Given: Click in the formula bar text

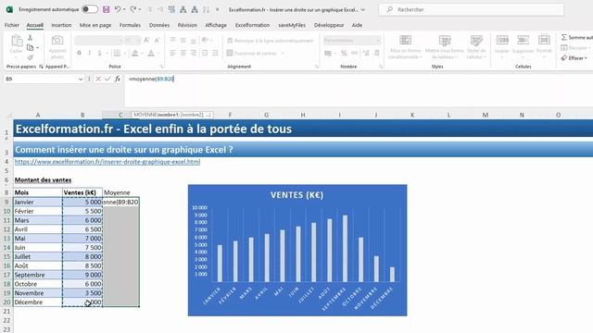Looking at the screenshot, I should [x=151, y=79].
